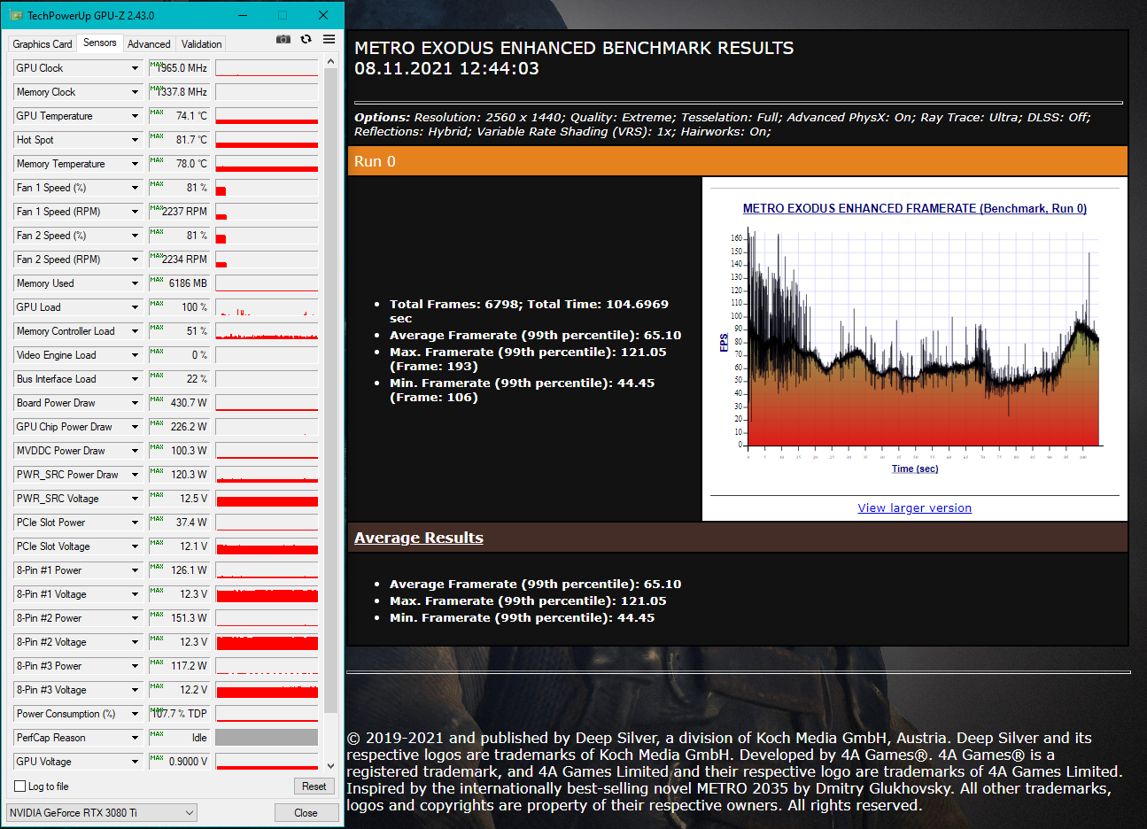
Task: Open the Fan 1 Speed (RPM) dropdown
Action: point(135,212)
